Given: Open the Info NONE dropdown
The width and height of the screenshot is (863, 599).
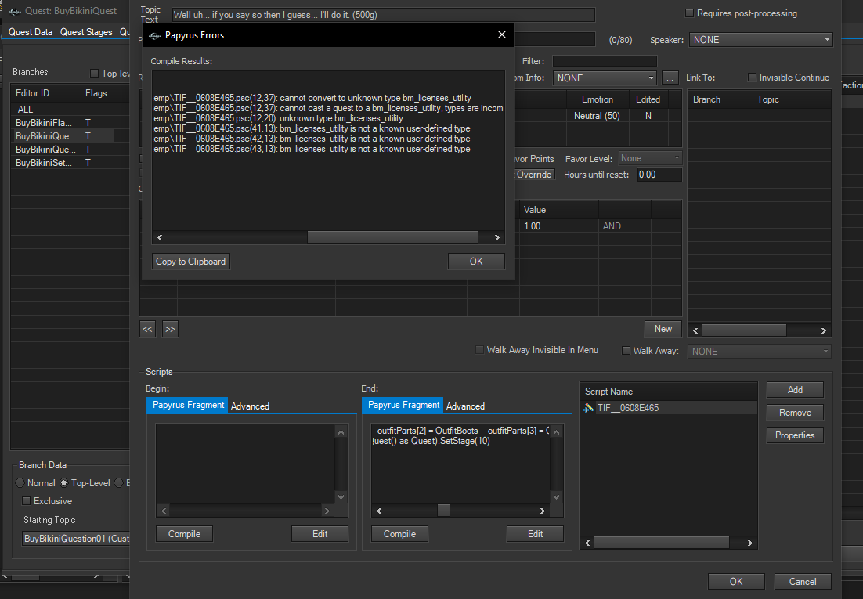Looking at the screenshot, I should point(605,78).
